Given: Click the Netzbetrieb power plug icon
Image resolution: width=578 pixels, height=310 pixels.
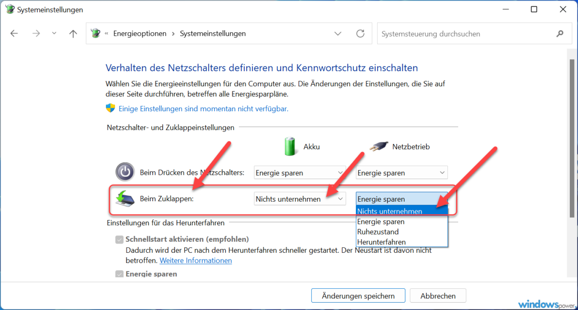Looking at the screenshot, I should click(379, 147).
